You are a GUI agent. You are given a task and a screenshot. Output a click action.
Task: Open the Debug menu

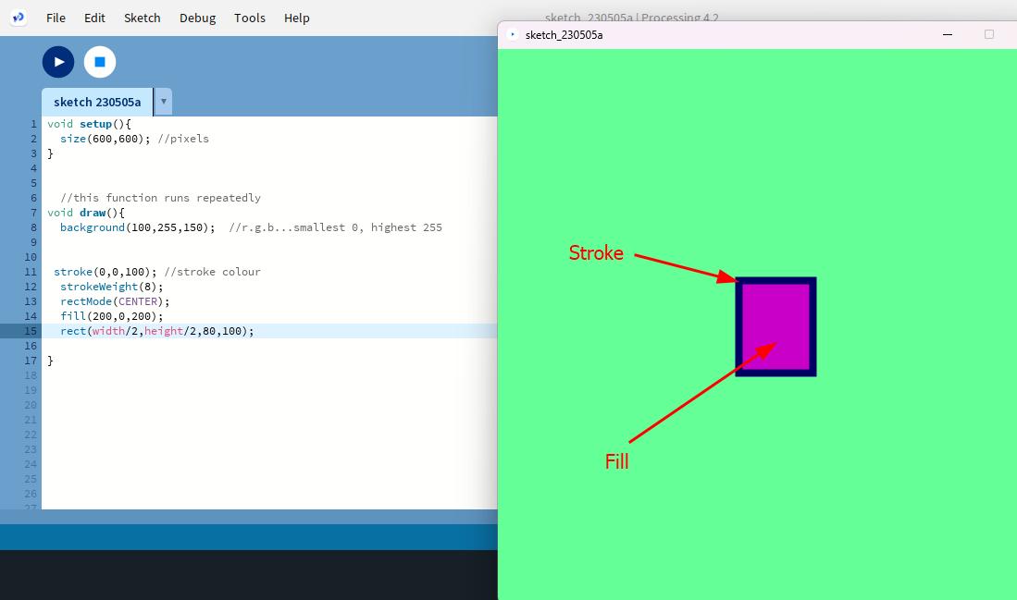pyautogui.click(x=197, y=18)
